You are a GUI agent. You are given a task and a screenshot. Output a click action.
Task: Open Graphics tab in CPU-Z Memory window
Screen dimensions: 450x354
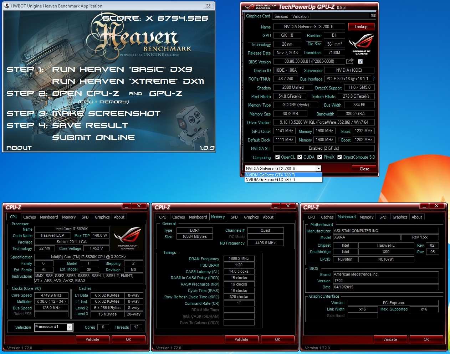pos(251,217)
